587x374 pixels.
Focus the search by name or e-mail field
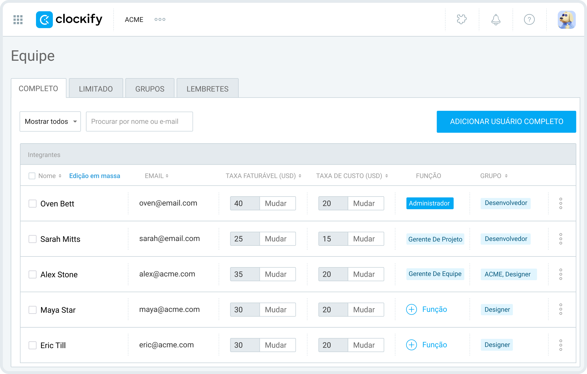point(139,121)
